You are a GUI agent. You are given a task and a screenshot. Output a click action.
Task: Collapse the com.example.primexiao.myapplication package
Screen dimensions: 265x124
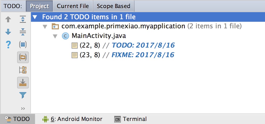pos(45,27)
